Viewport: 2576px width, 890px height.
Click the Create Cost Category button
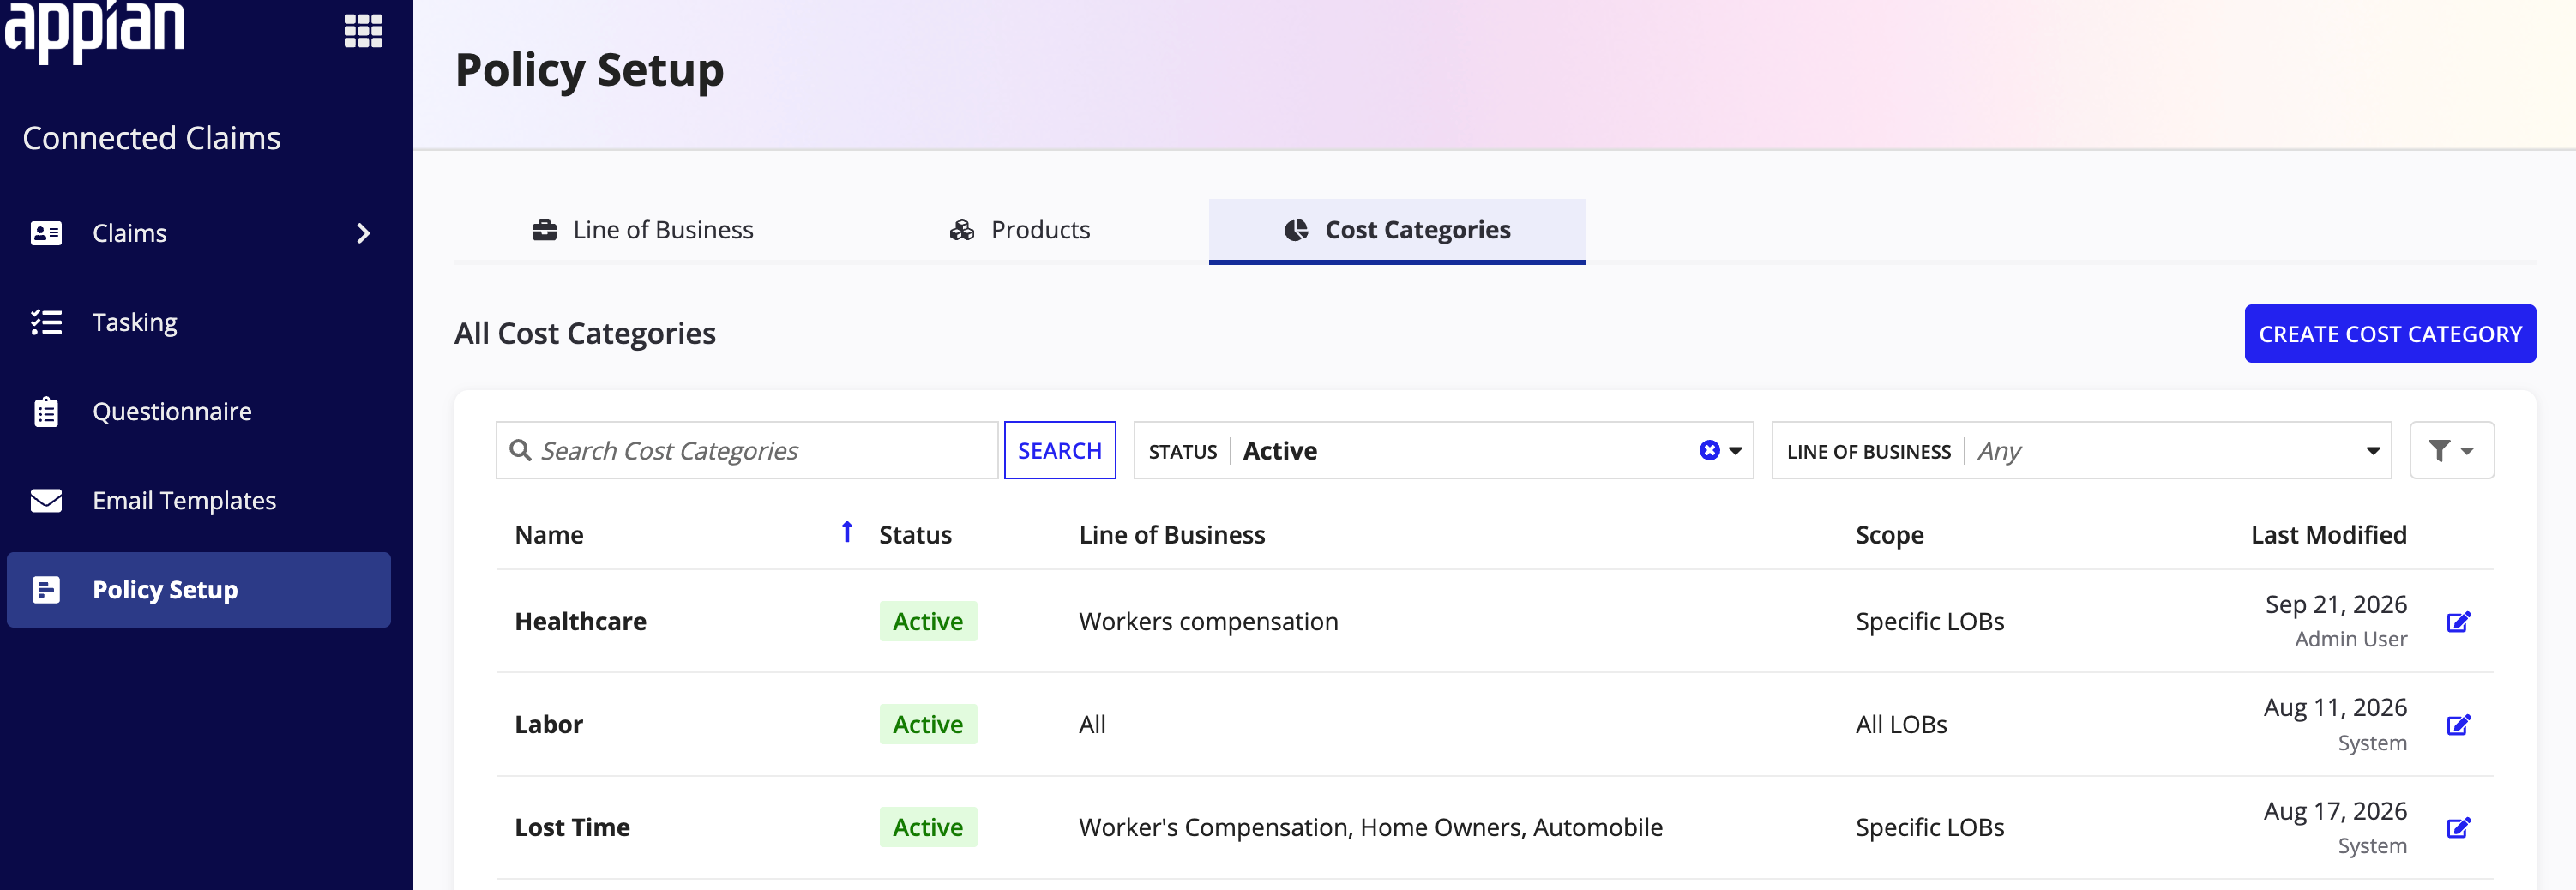click(2390, 334)
